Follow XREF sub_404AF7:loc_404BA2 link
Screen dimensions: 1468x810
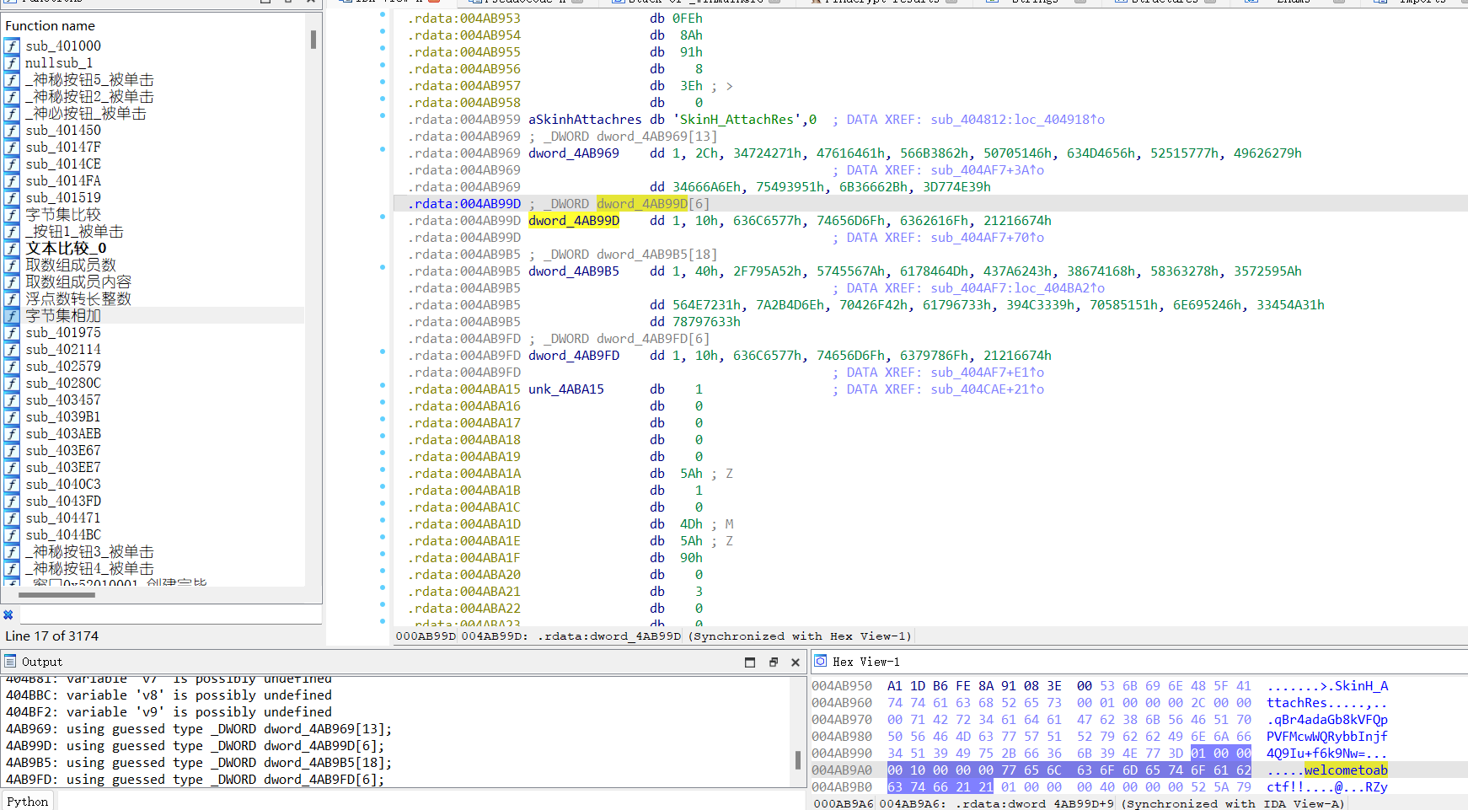pyautogui.click(x=1017, y=288)
